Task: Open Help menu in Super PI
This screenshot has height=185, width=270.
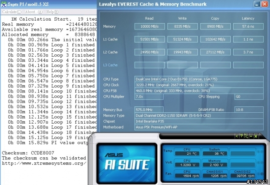Action: coord(52,12)
